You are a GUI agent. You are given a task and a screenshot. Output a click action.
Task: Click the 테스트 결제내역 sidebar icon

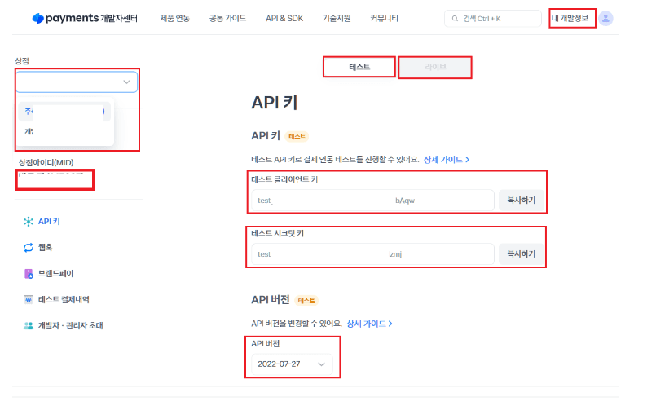point(29,299)
